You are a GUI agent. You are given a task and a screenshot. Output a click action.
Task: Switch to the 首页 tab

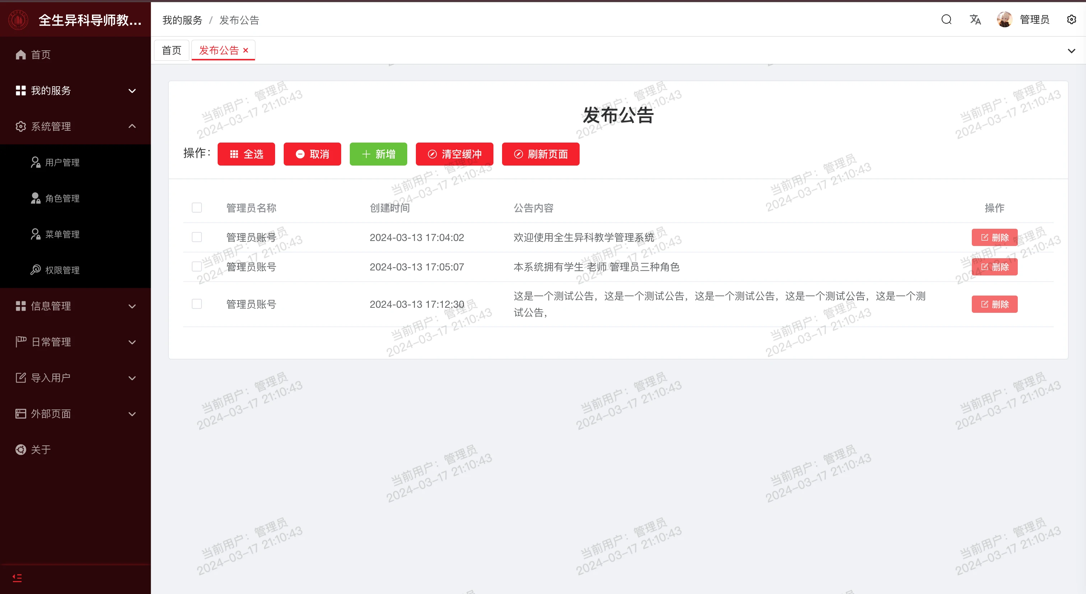click(x=172, y=51)
